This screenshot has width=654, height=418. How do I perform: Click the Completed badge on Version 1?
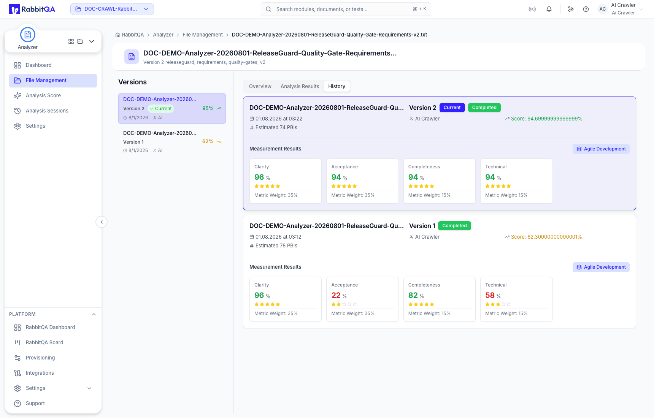point(454,226)
